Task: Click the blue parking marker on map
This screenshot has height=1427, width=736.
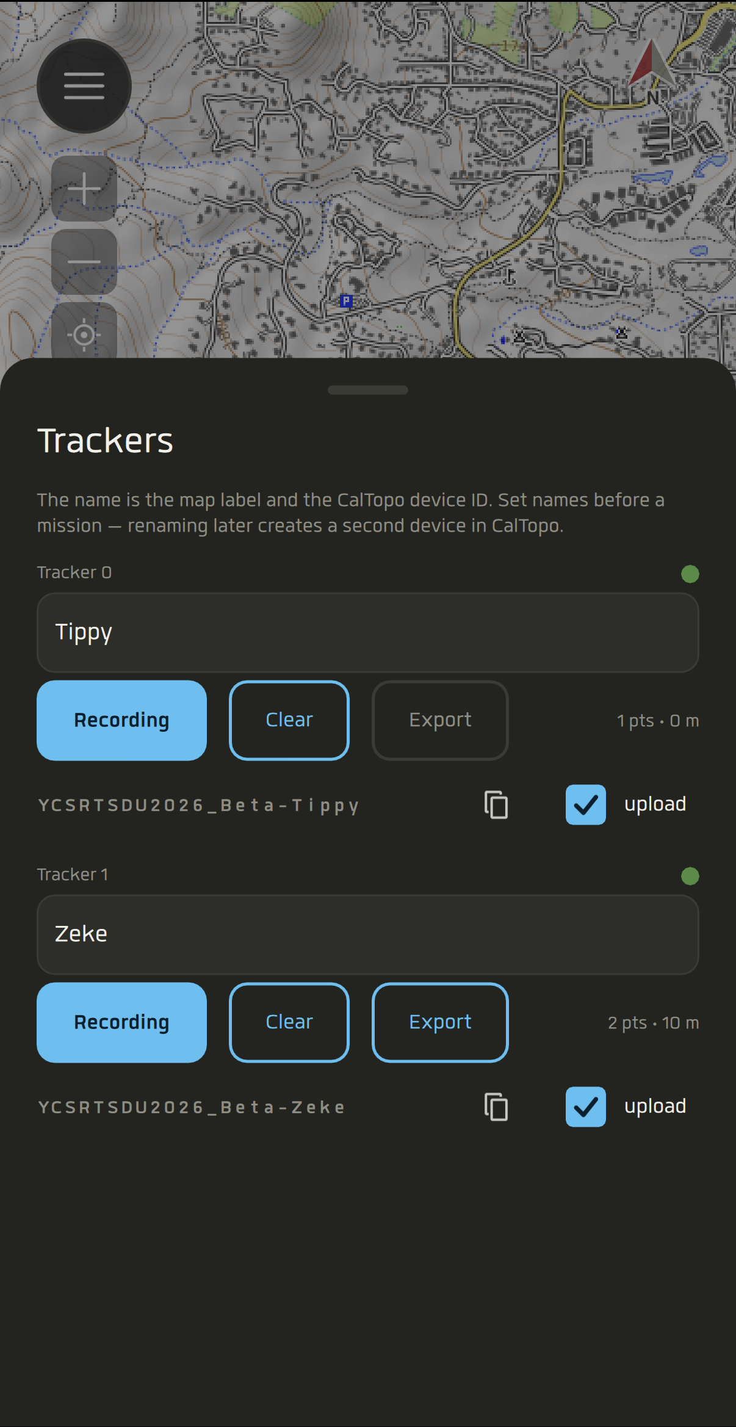Action: coord(346,300)
